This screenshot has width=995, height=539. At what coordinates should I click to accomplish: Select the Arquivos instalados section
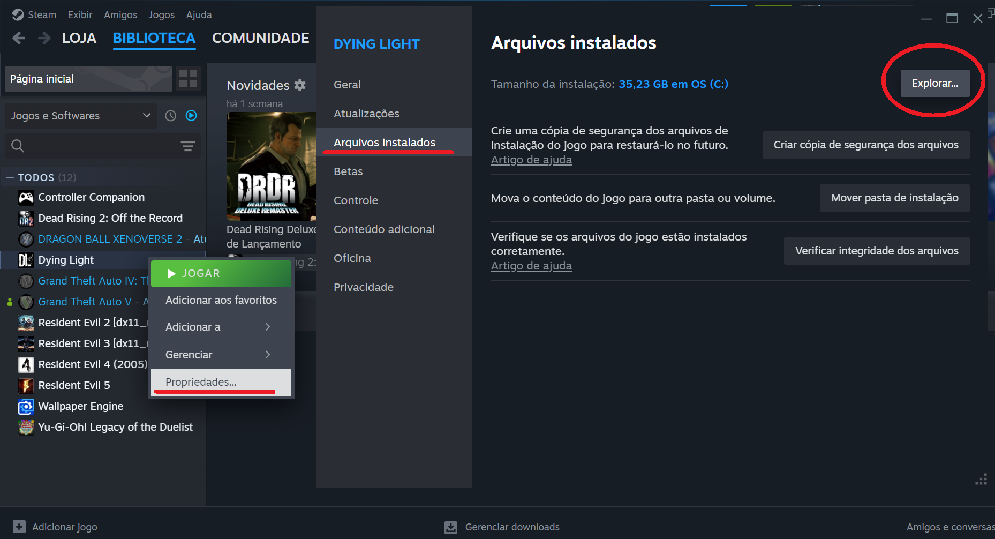pos(394,143)
